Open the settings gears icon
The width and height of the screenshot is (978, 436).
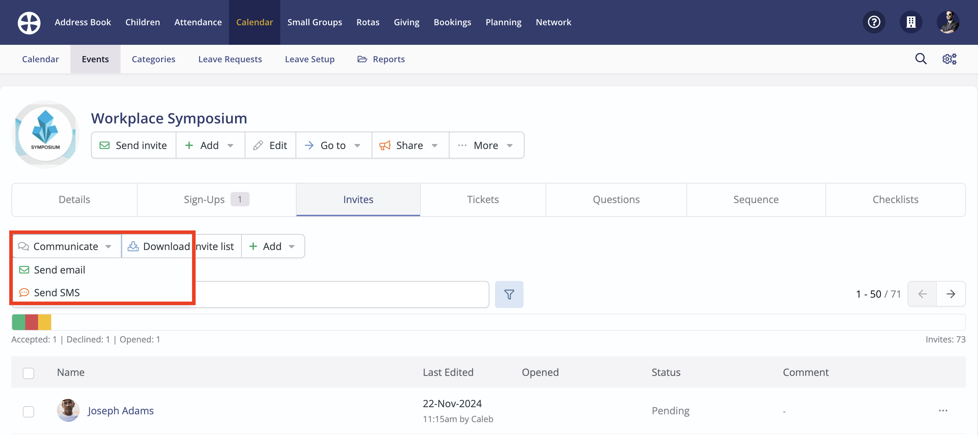(x=949, y=59)
